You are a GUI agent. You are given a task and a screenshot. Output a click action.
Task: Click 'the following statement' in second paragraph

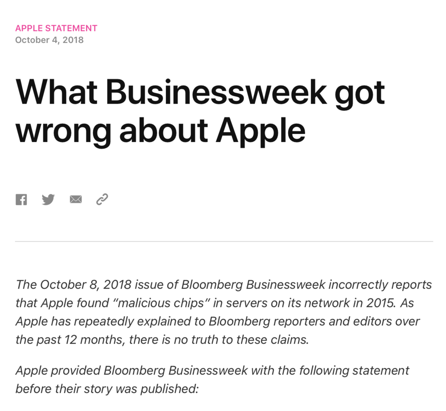coord(343,370)
